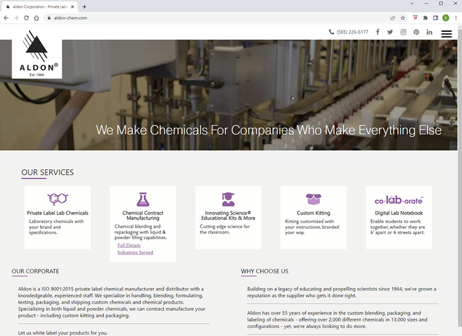Open the green profile avatar
Viewport: 462px width, 336px height.
[446, 18]
